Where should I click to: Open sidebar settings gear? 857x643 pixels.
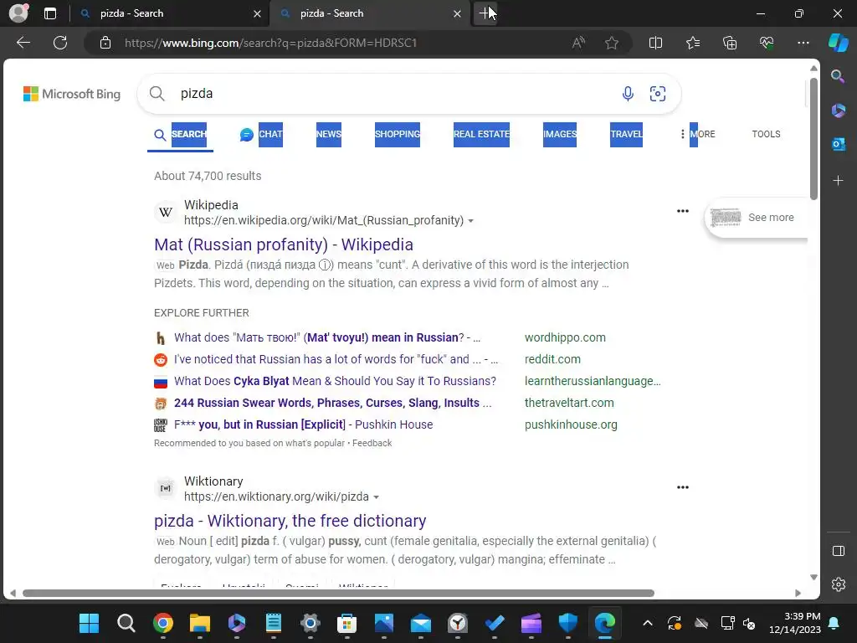click(x=838, y=584)
